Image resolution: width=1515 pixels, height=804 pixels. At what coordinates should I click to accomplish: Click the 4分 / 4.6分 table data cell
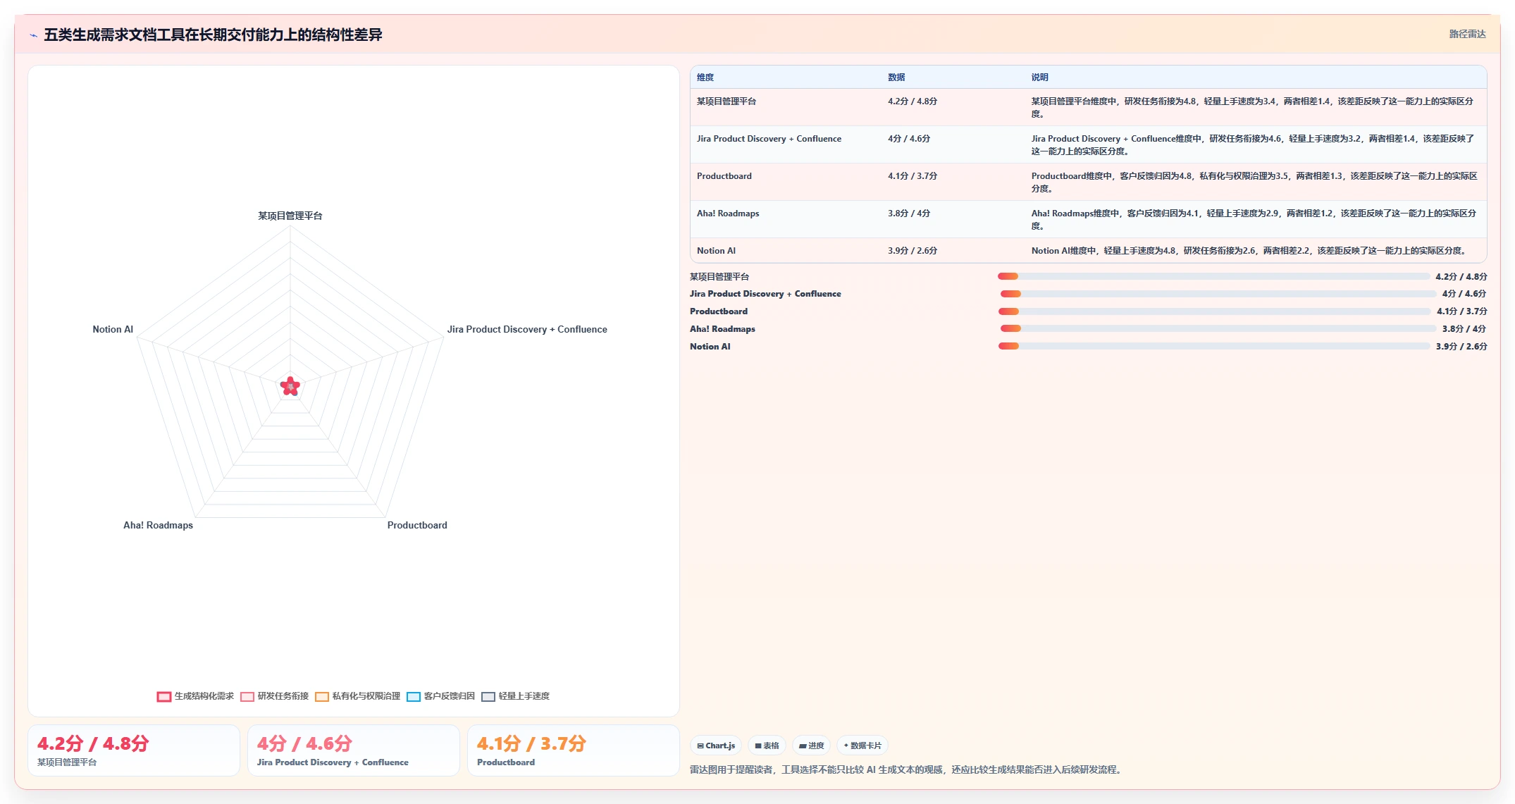[909, 139]
